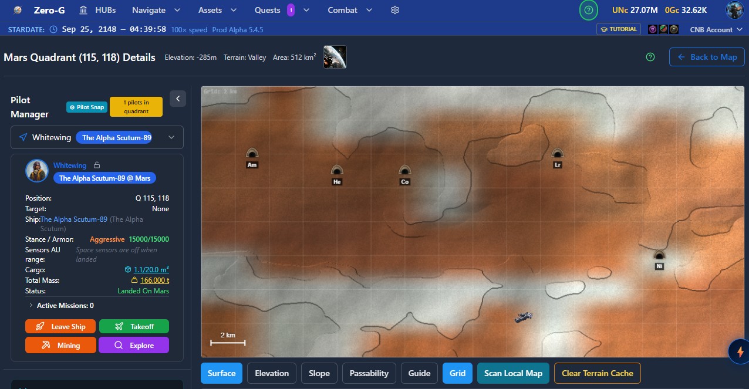Click the help icon next to Back to Map

[650, 57]
